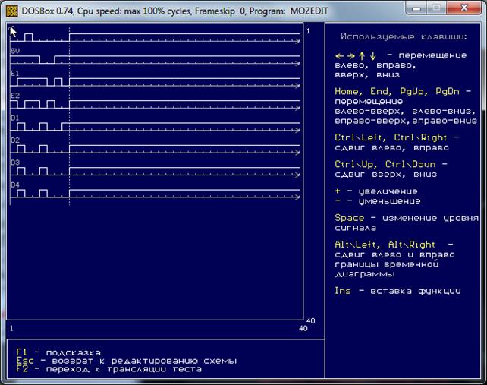
Task: Click the yellow down arrow key symbol
Action: (373, 56)
